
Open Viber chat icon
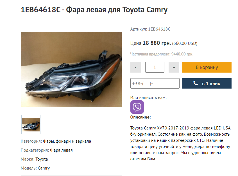tap(137, 107)
